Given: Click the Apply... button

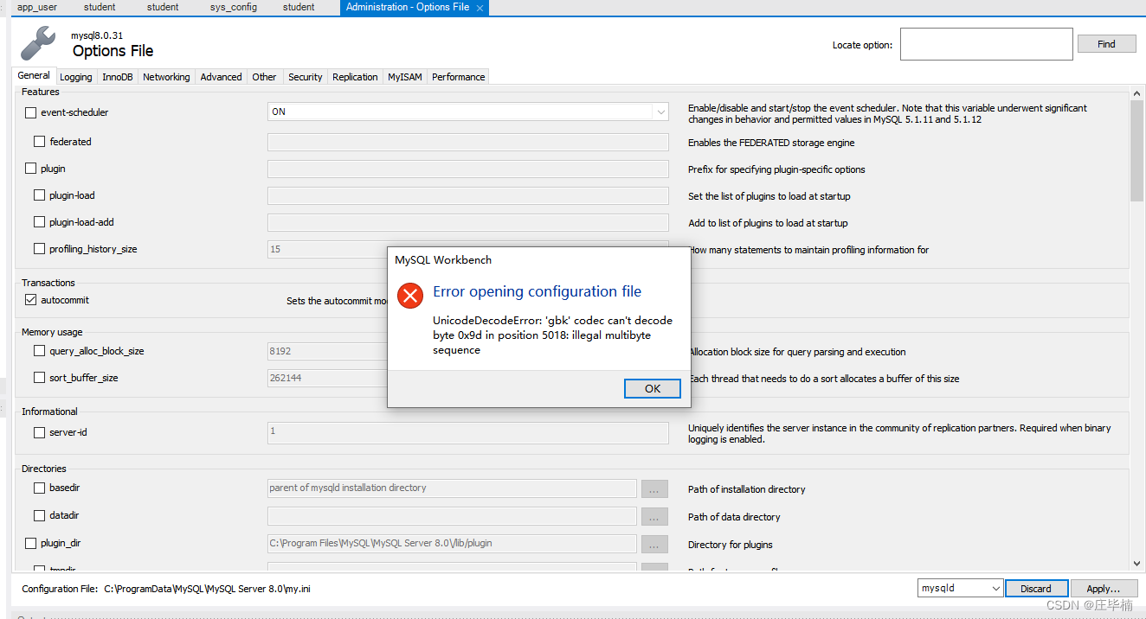Looking at the screenshot, I should [1104, 588].
